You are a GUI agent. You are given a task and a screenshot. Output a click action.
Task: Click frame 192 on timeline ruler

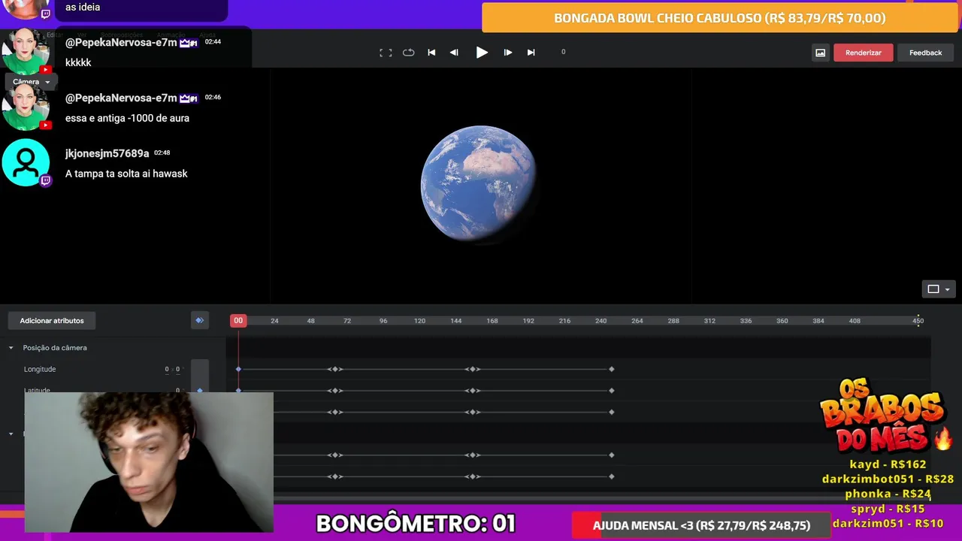tap(528, 321)
